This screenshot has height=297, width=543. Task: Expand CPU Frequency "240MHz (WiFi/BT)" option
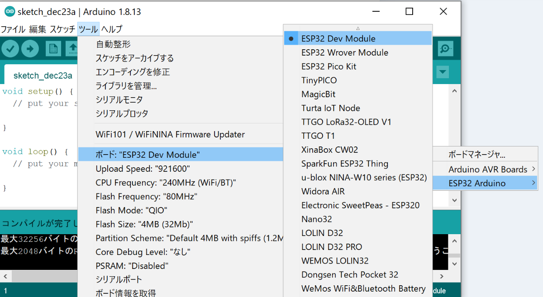pos(181,183)
